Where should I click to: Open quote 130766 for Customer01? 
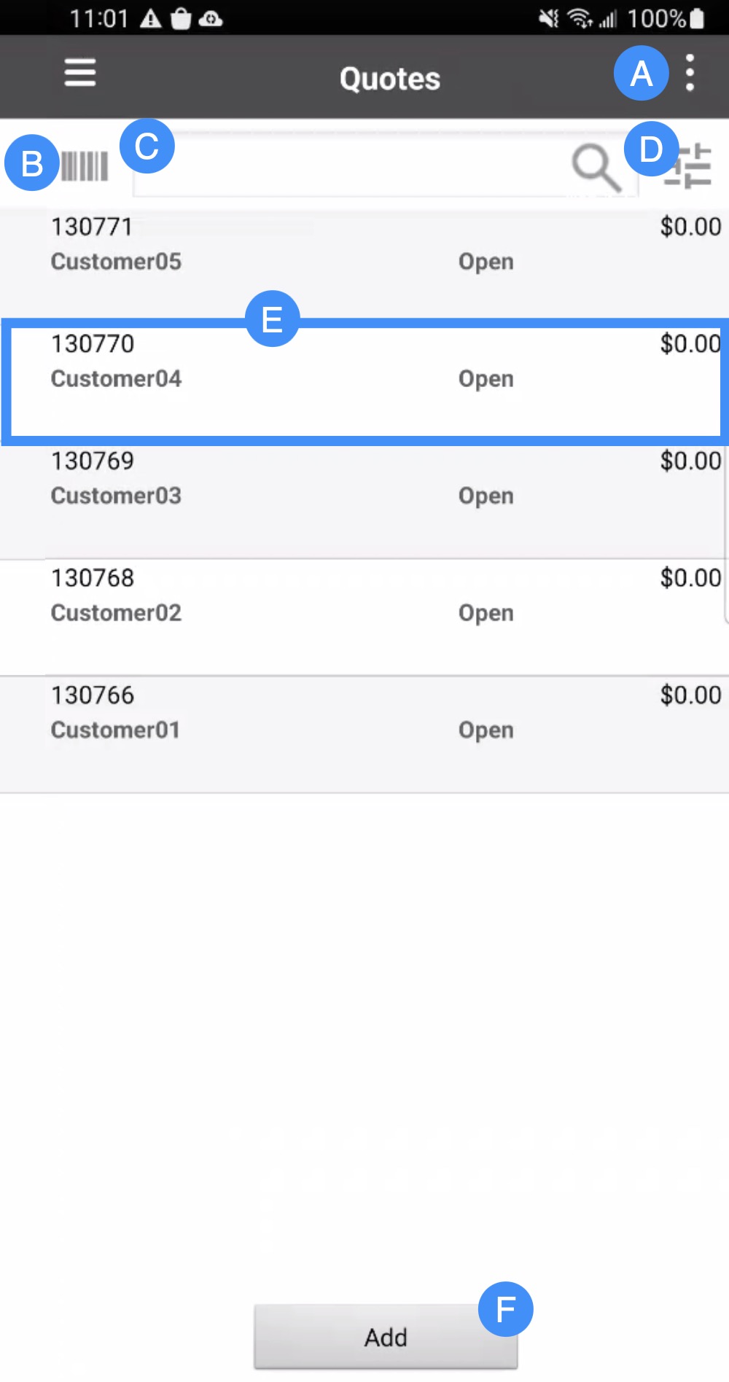pyautogui.click(x=292, y=713)
